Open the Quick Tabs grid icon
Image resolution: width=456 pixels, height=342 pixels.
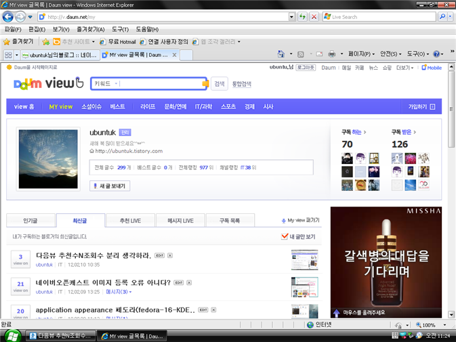(x=8, y=55)
